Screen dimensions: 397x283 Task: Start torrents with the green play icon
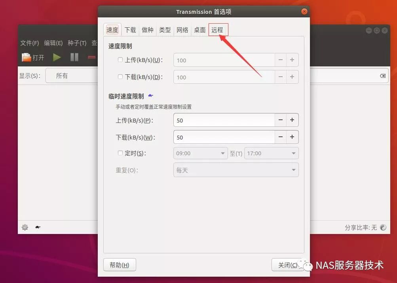[x=57, y=57]
